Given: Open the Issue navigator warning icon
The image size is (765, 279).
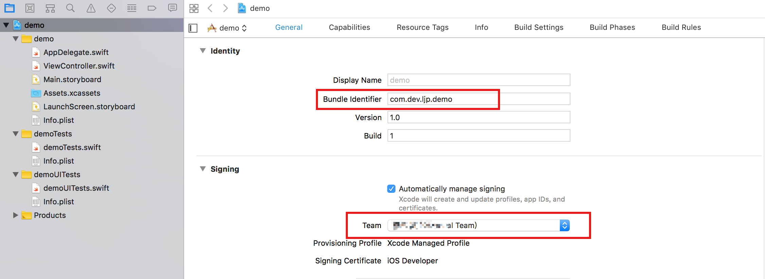Looking at the screenshot, I should click(x=91, y=8).
